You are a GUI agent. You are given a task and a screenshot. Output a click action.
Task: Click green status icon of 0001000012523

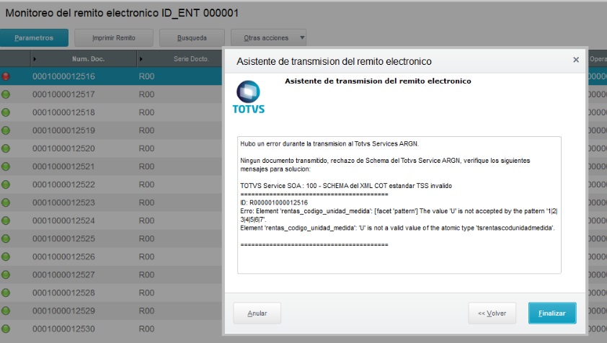6,202
